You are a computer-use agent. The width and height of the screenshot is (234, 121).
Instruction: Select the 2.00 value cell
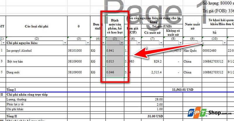point(152,104)
